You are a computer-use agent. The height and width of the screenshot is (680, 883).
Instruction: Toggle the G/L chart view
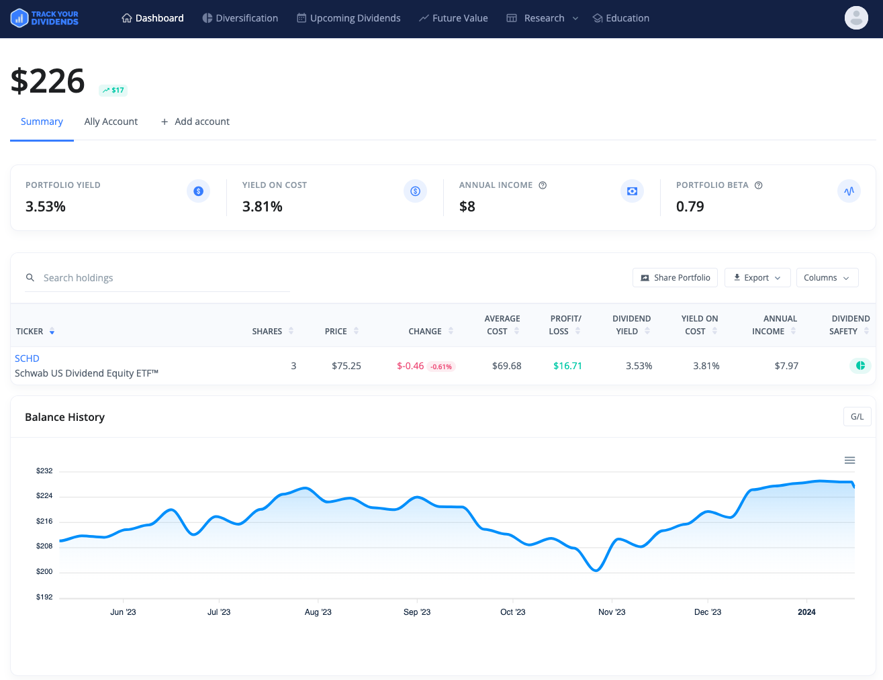coord(857,417)
